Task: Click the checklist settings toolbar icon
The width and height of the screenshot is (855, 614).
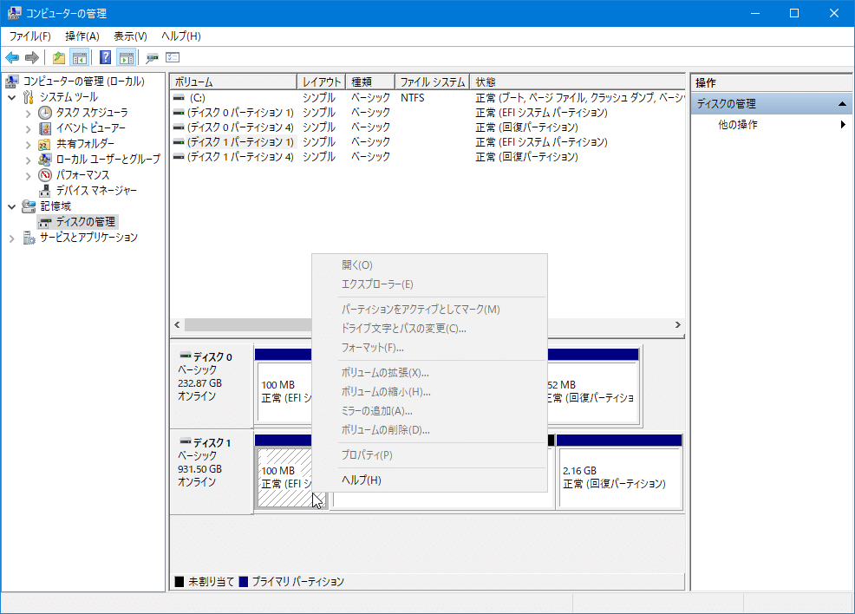Action: [173, 58]
